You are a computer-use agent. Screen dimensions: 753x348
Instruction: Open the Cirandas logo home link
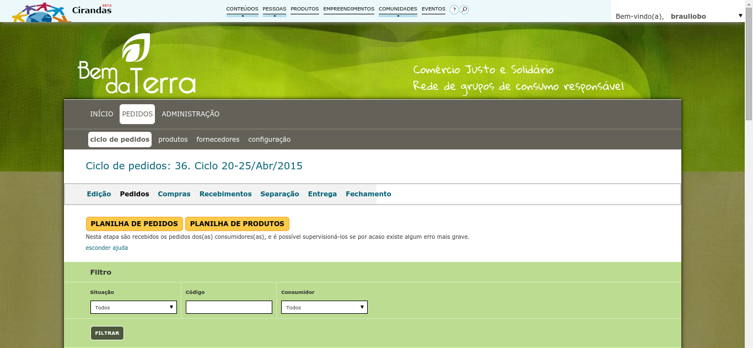62,12
